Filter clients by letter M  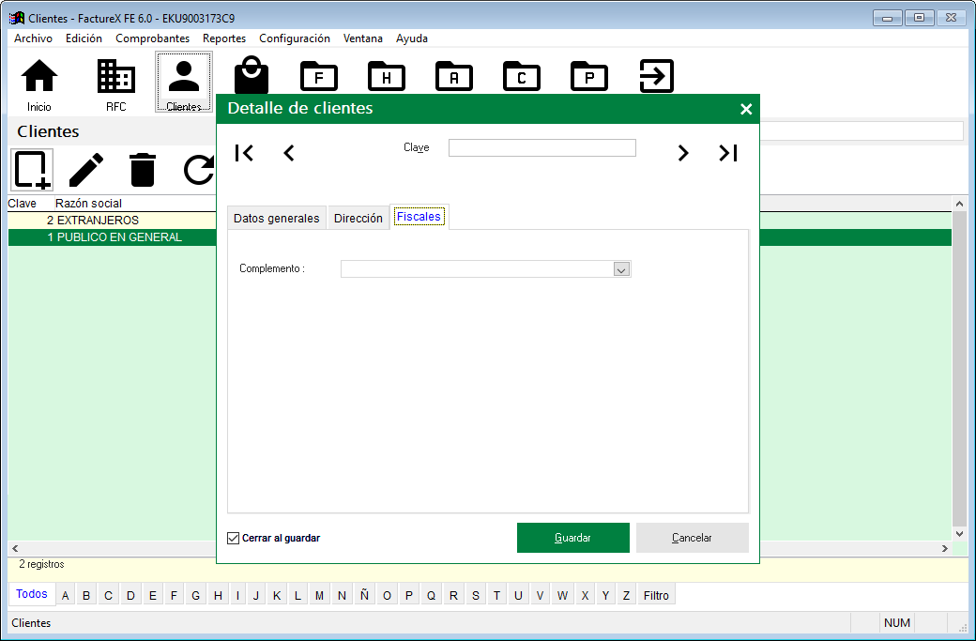[319, 596]
